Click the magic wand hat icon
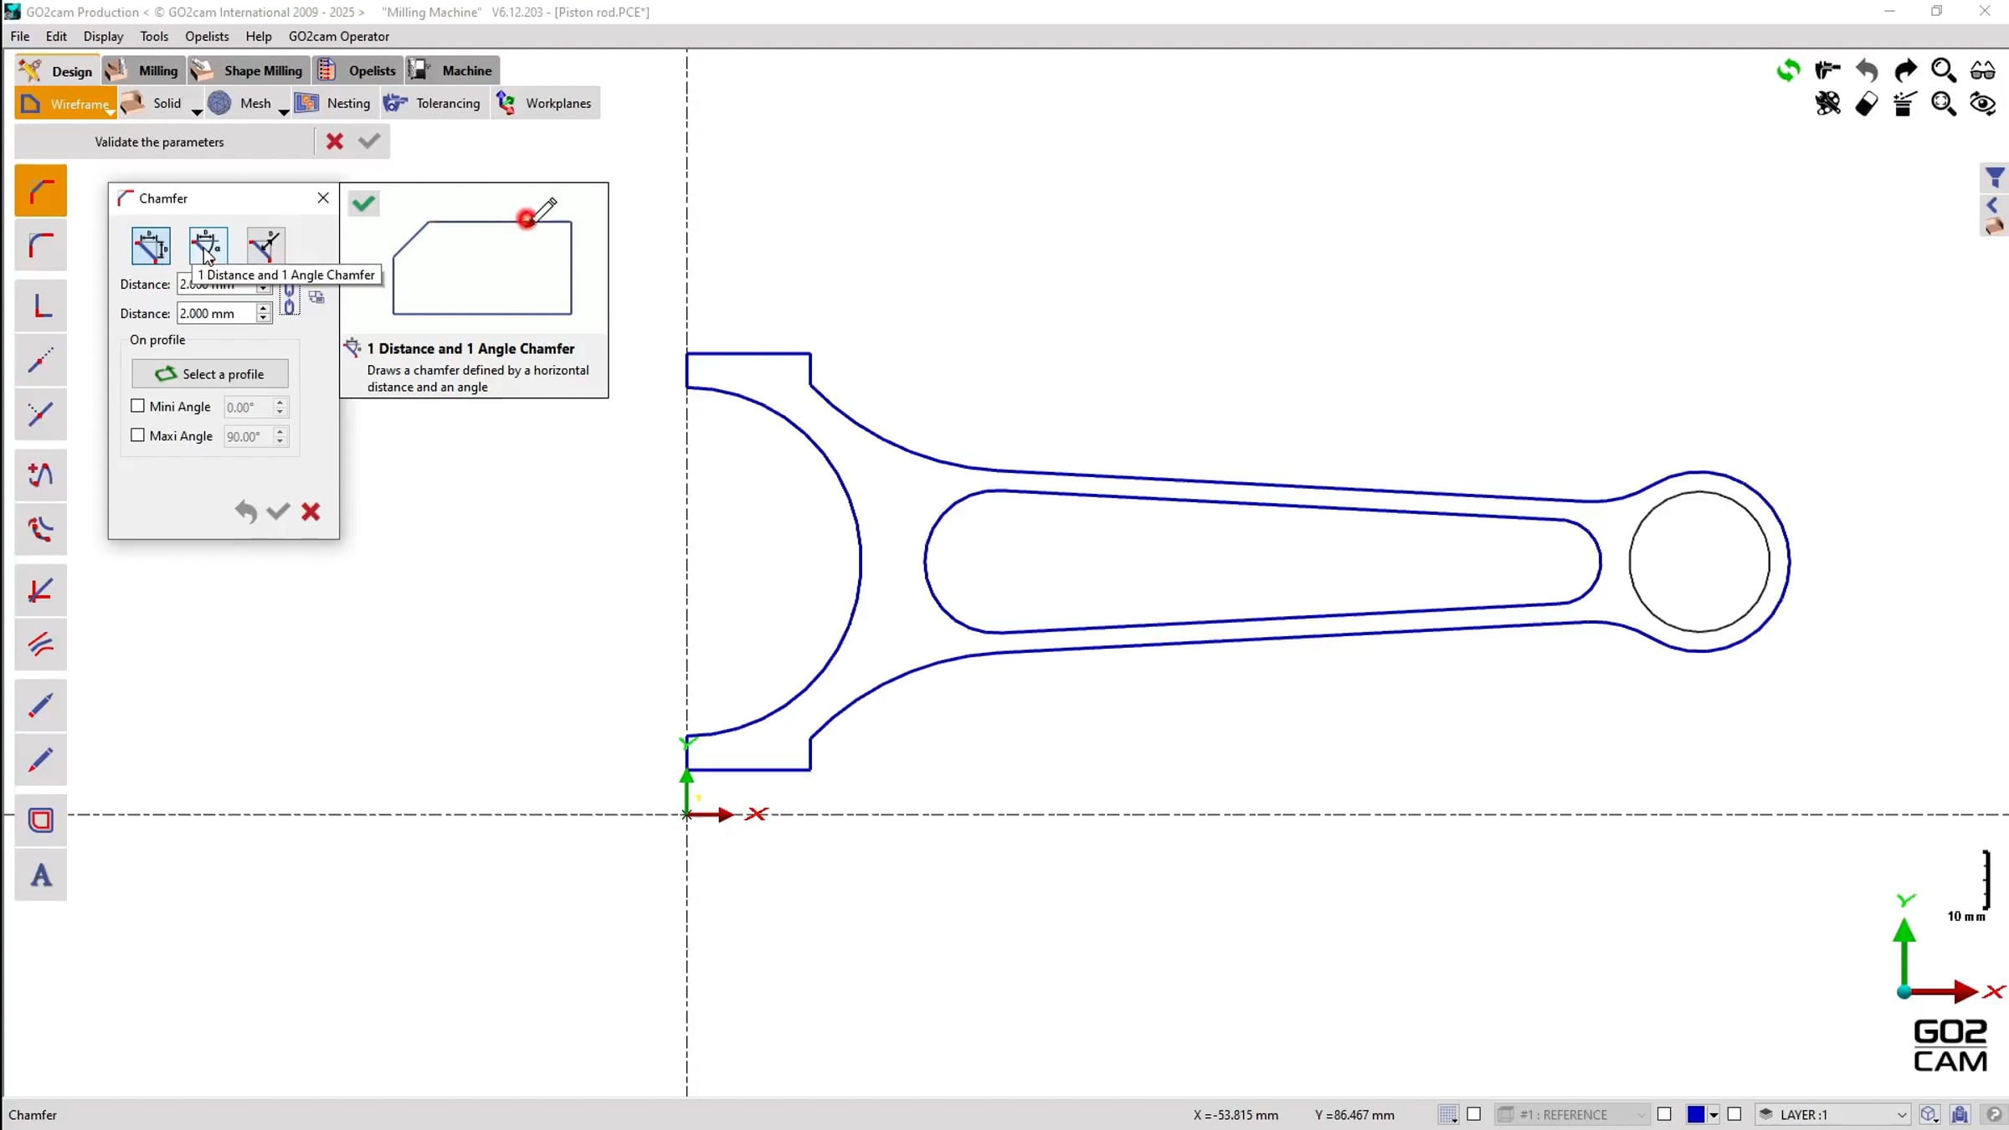The height and width of the screenshot is (1130, 2009). [1905, 104]
